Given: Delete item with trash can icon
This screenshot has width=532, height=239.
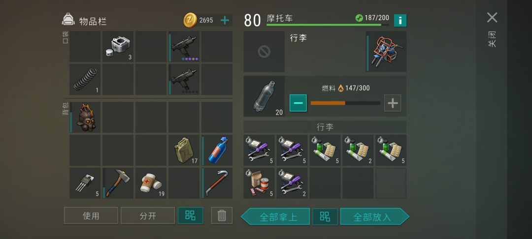Looking at the screenshot, I should click(x=222, y=215).
